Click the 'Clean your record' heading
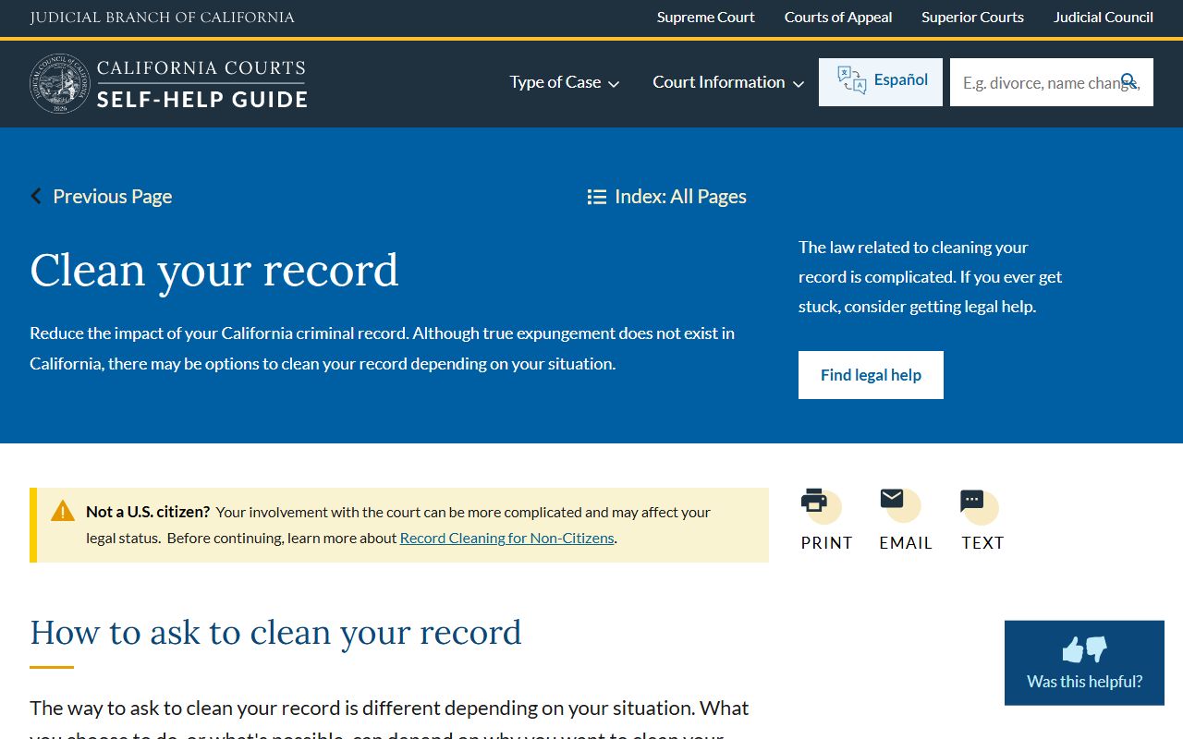Viewport: 1183px width, 739px height. click(x=214, y=270)
